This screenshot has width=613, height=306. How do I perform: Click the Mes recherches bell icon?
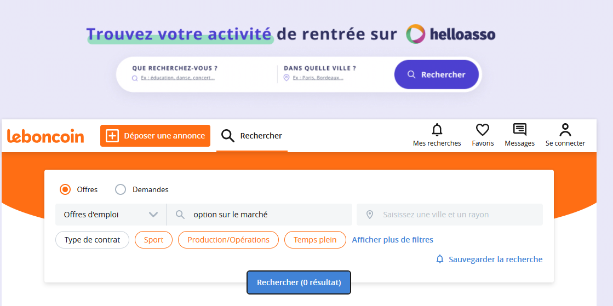[x=437, y=130]
